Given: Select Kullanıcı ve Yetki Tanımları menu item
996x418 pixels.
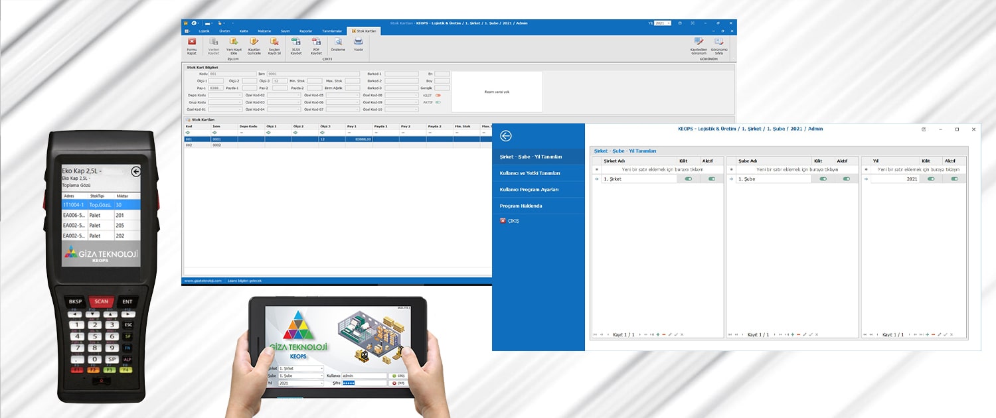Looking at the screenshot, I should (x=530, y=173).
